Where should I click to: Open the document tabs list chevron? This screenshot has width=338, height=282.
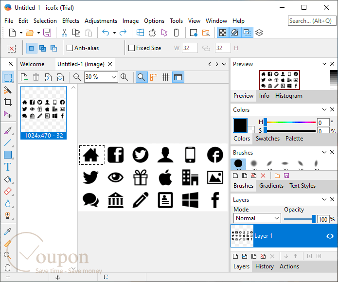click(x=224, y=64)
